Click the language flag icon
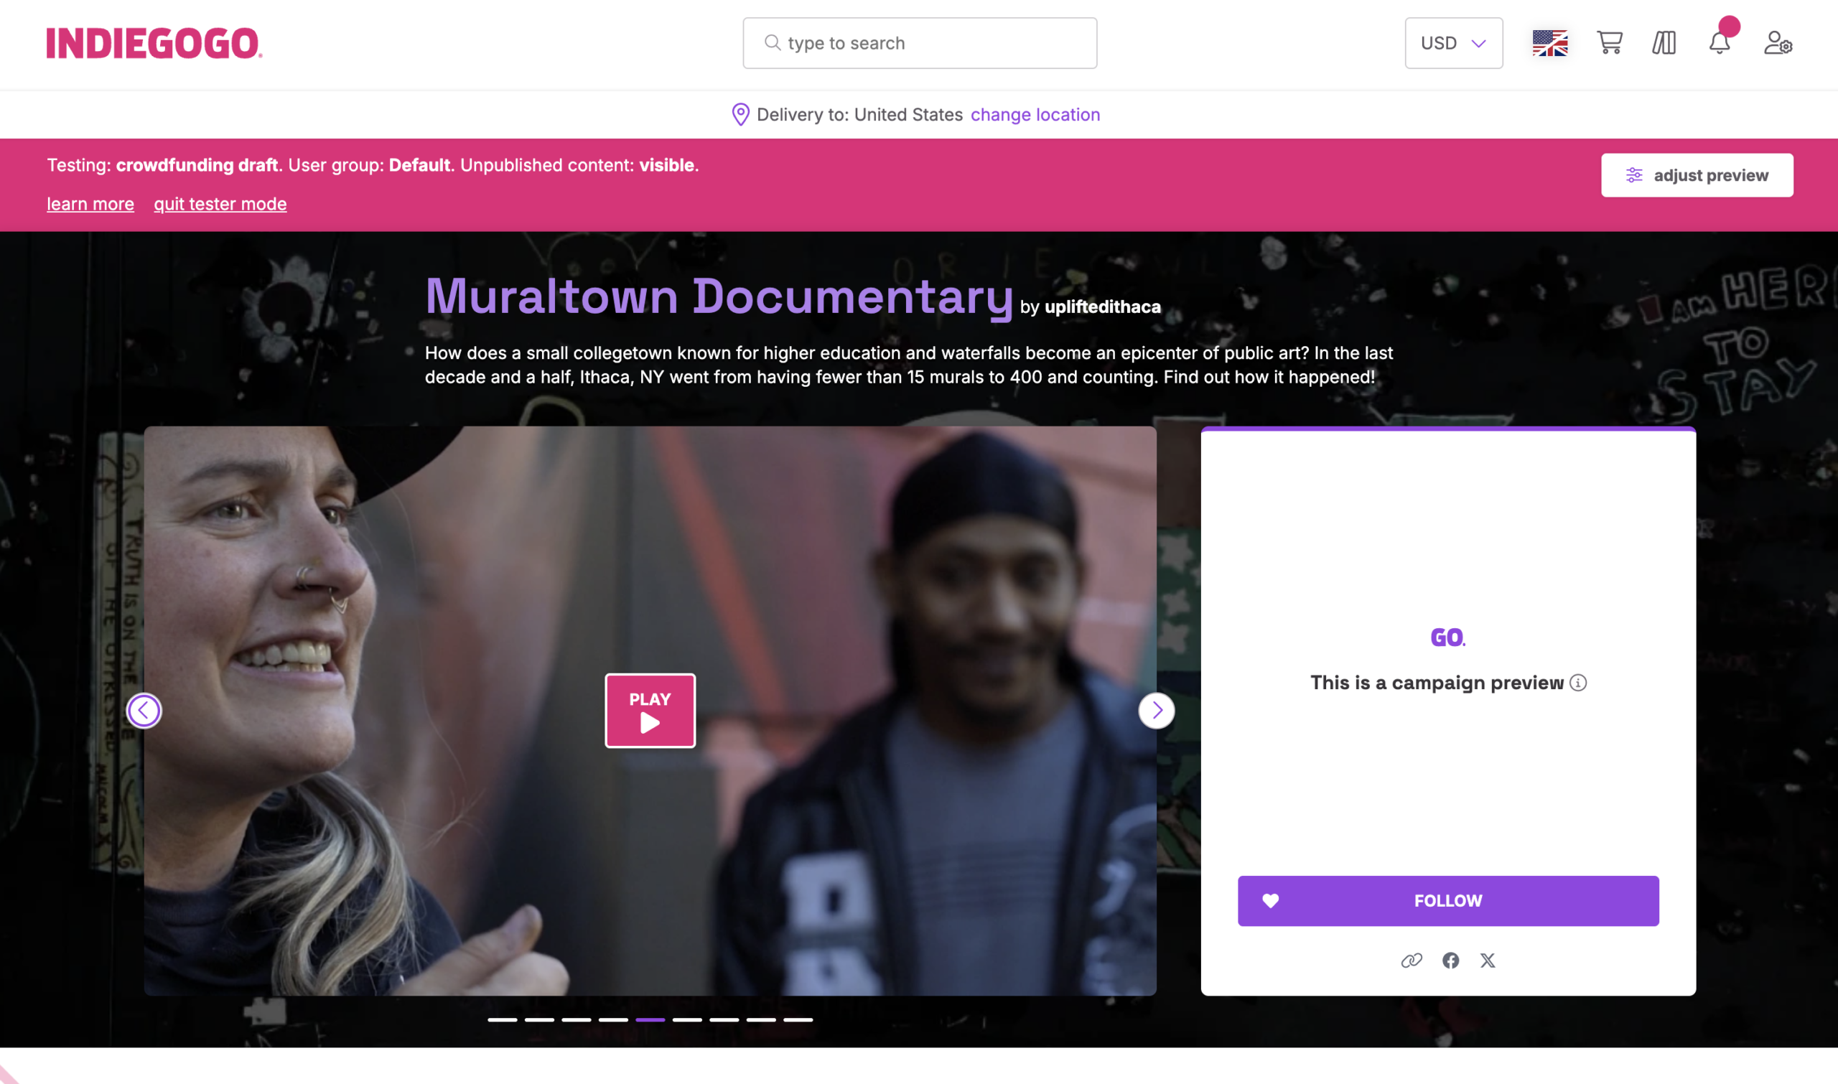1838x1084 pixels. [x=1549, y=42]
